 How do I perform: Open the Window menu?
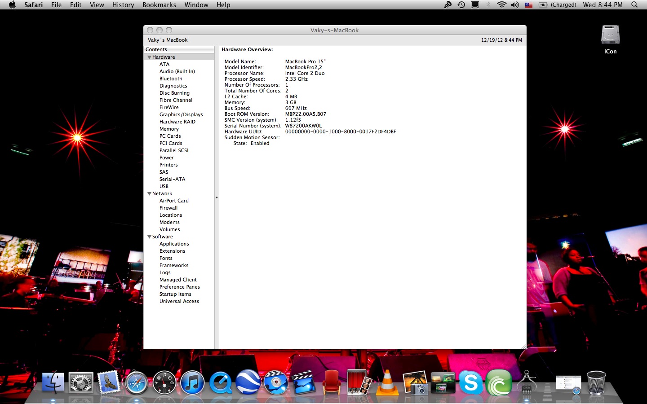pos(196,5)
